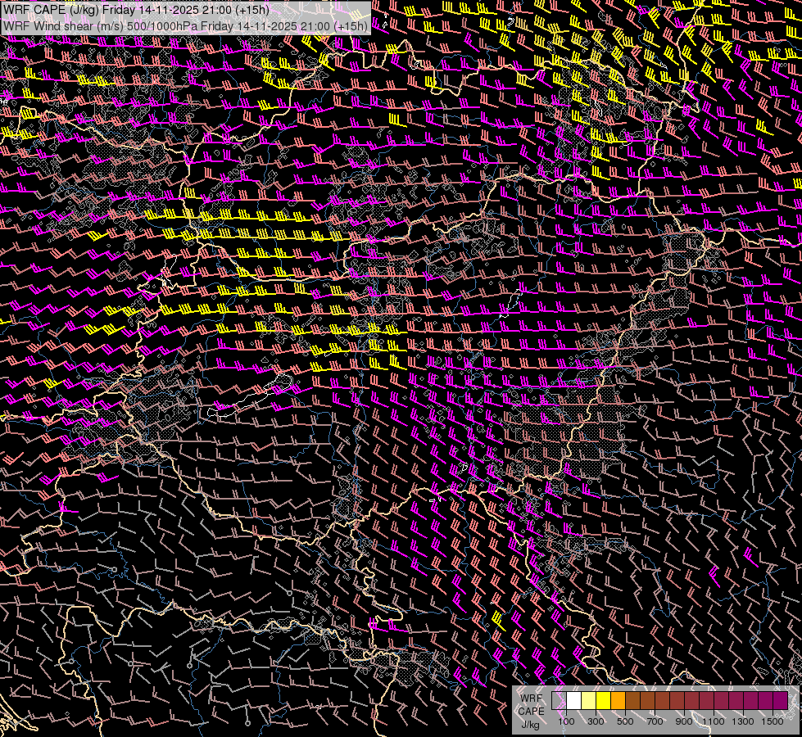Click the orange CAPE legend swatch

618,701
